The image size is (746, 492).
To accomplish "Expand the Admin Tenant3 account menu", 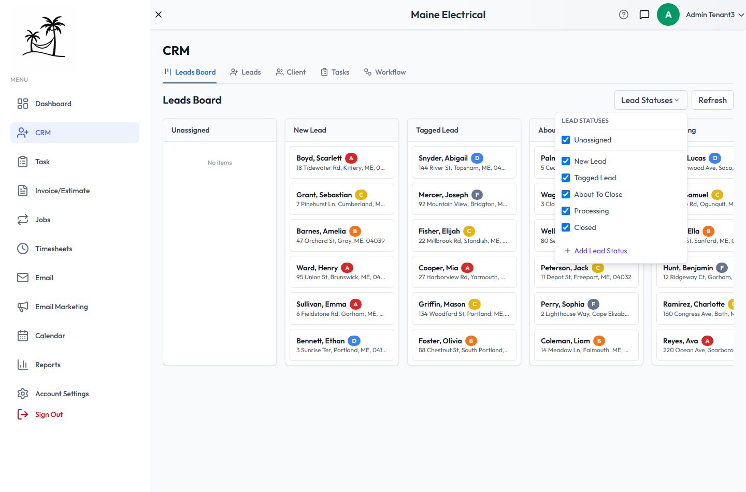I will click(x=715, y=15).
